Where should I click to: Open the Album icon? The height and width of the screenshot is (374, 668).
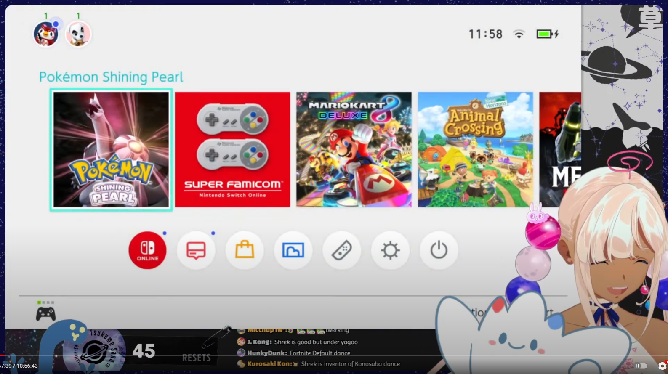tap(293, 250)
